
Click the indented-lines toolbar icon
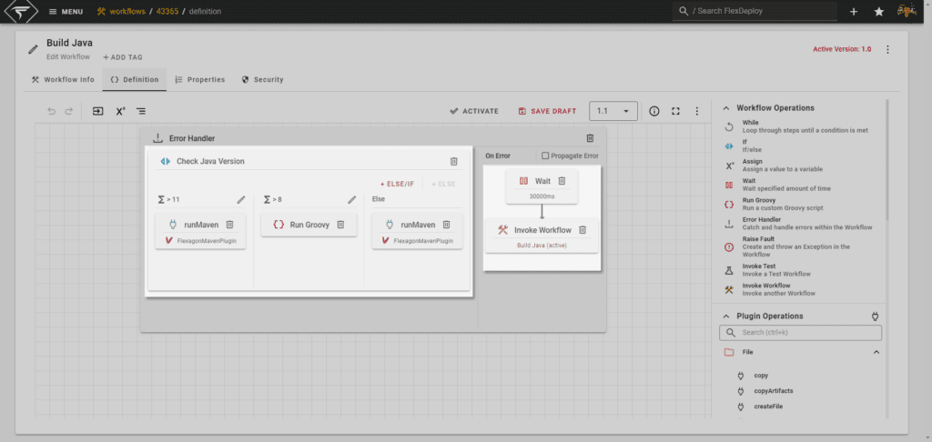point(141,111)
